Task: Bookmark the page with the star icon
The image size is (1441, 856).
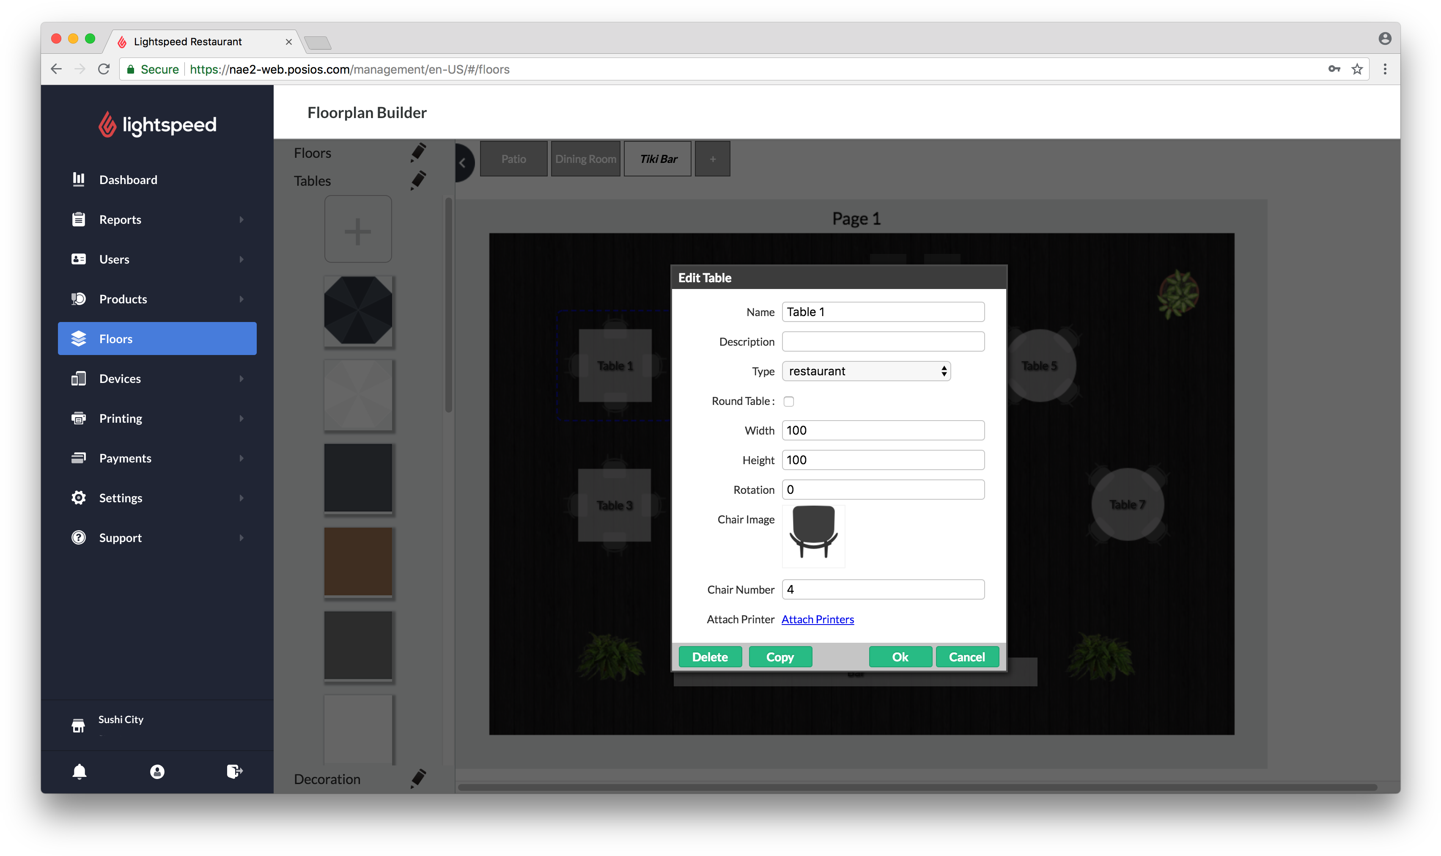Action: [x=1357, y=69]
